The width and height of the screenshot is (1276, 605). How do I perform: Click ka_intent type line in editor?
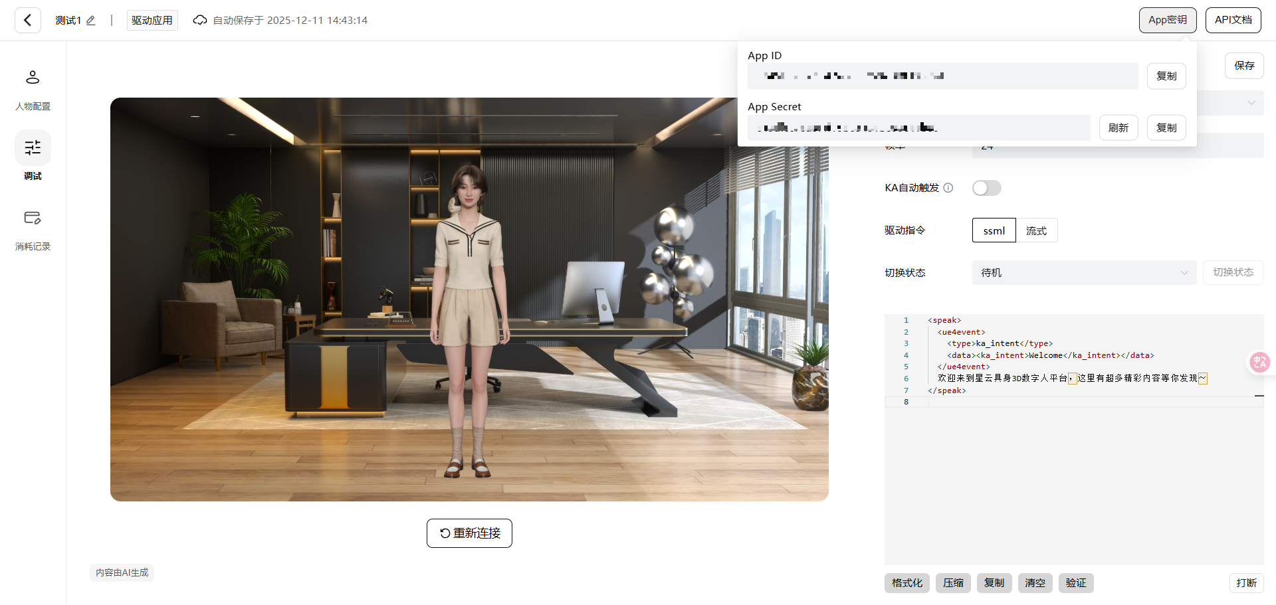coord(1000,343)
